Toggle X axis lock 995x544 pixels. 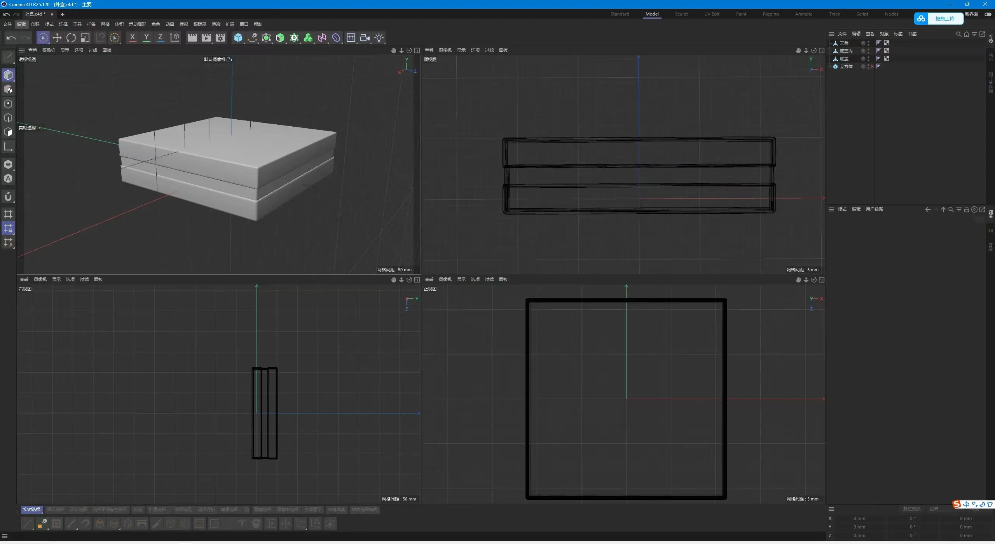tap(132, 38)
